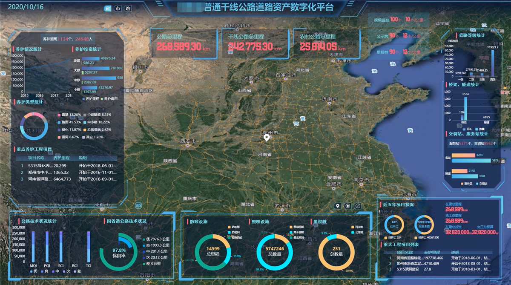Click the target locate map tool icon
This screenshot has height=285, width=511.
tap(348, 206)
